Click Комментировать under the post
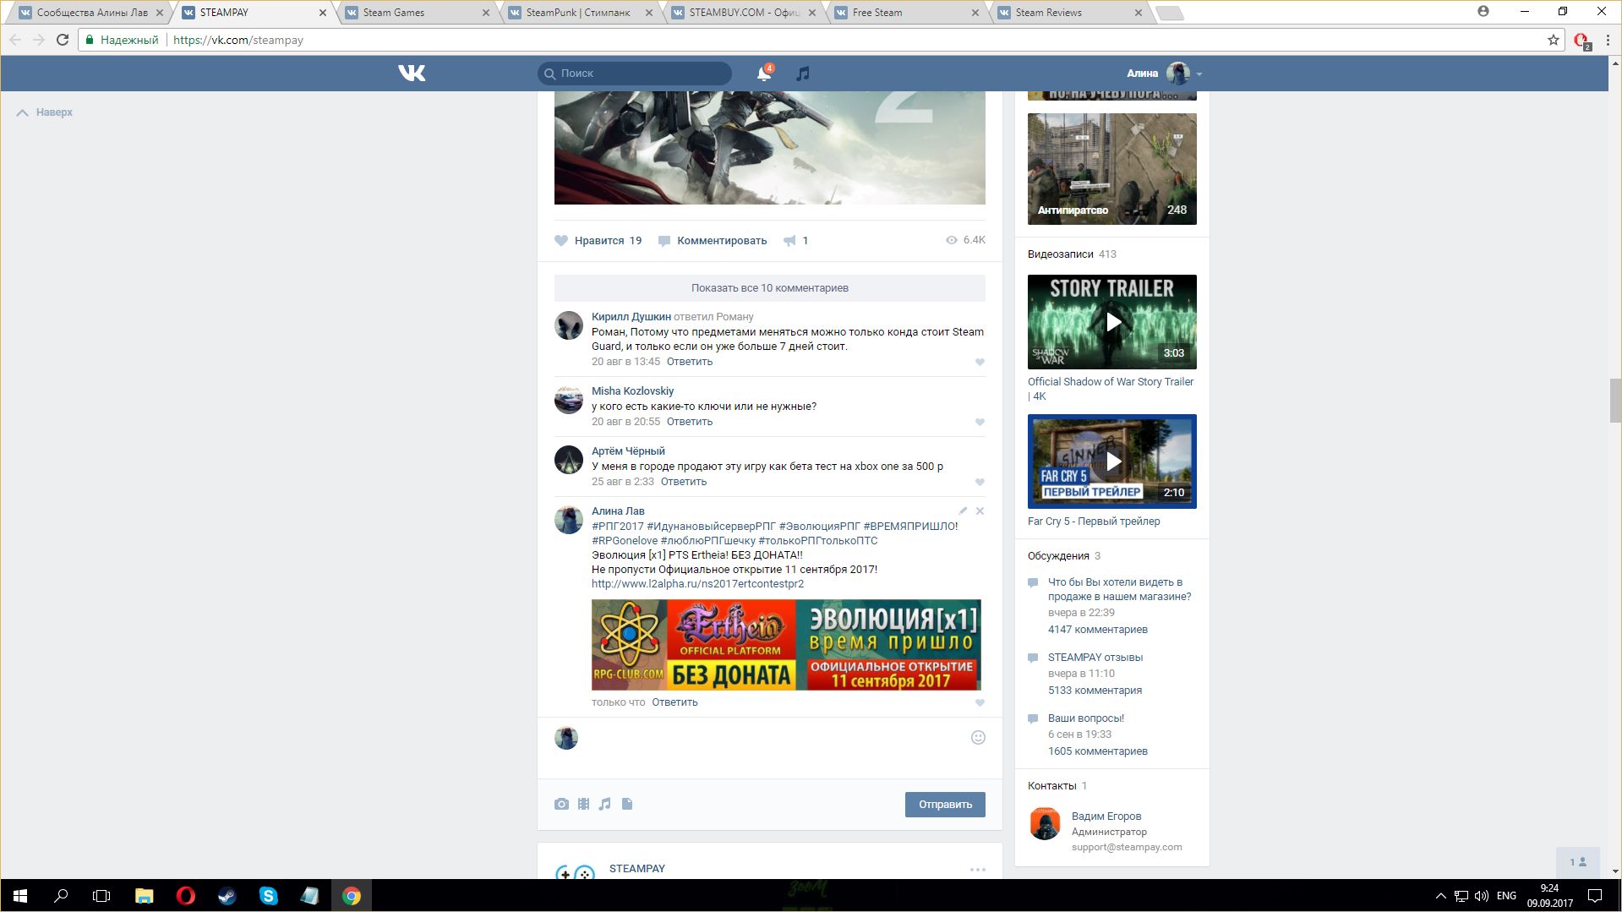Screen dimensions: 1622x912 (x=713, y=241)
